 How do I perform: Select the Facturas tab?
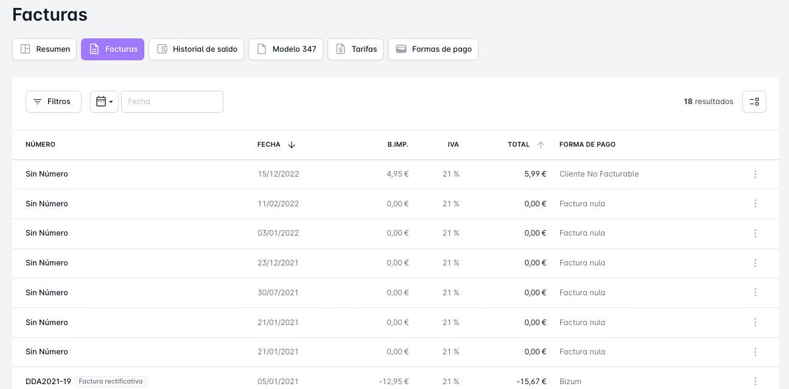(x=113, y=49)
